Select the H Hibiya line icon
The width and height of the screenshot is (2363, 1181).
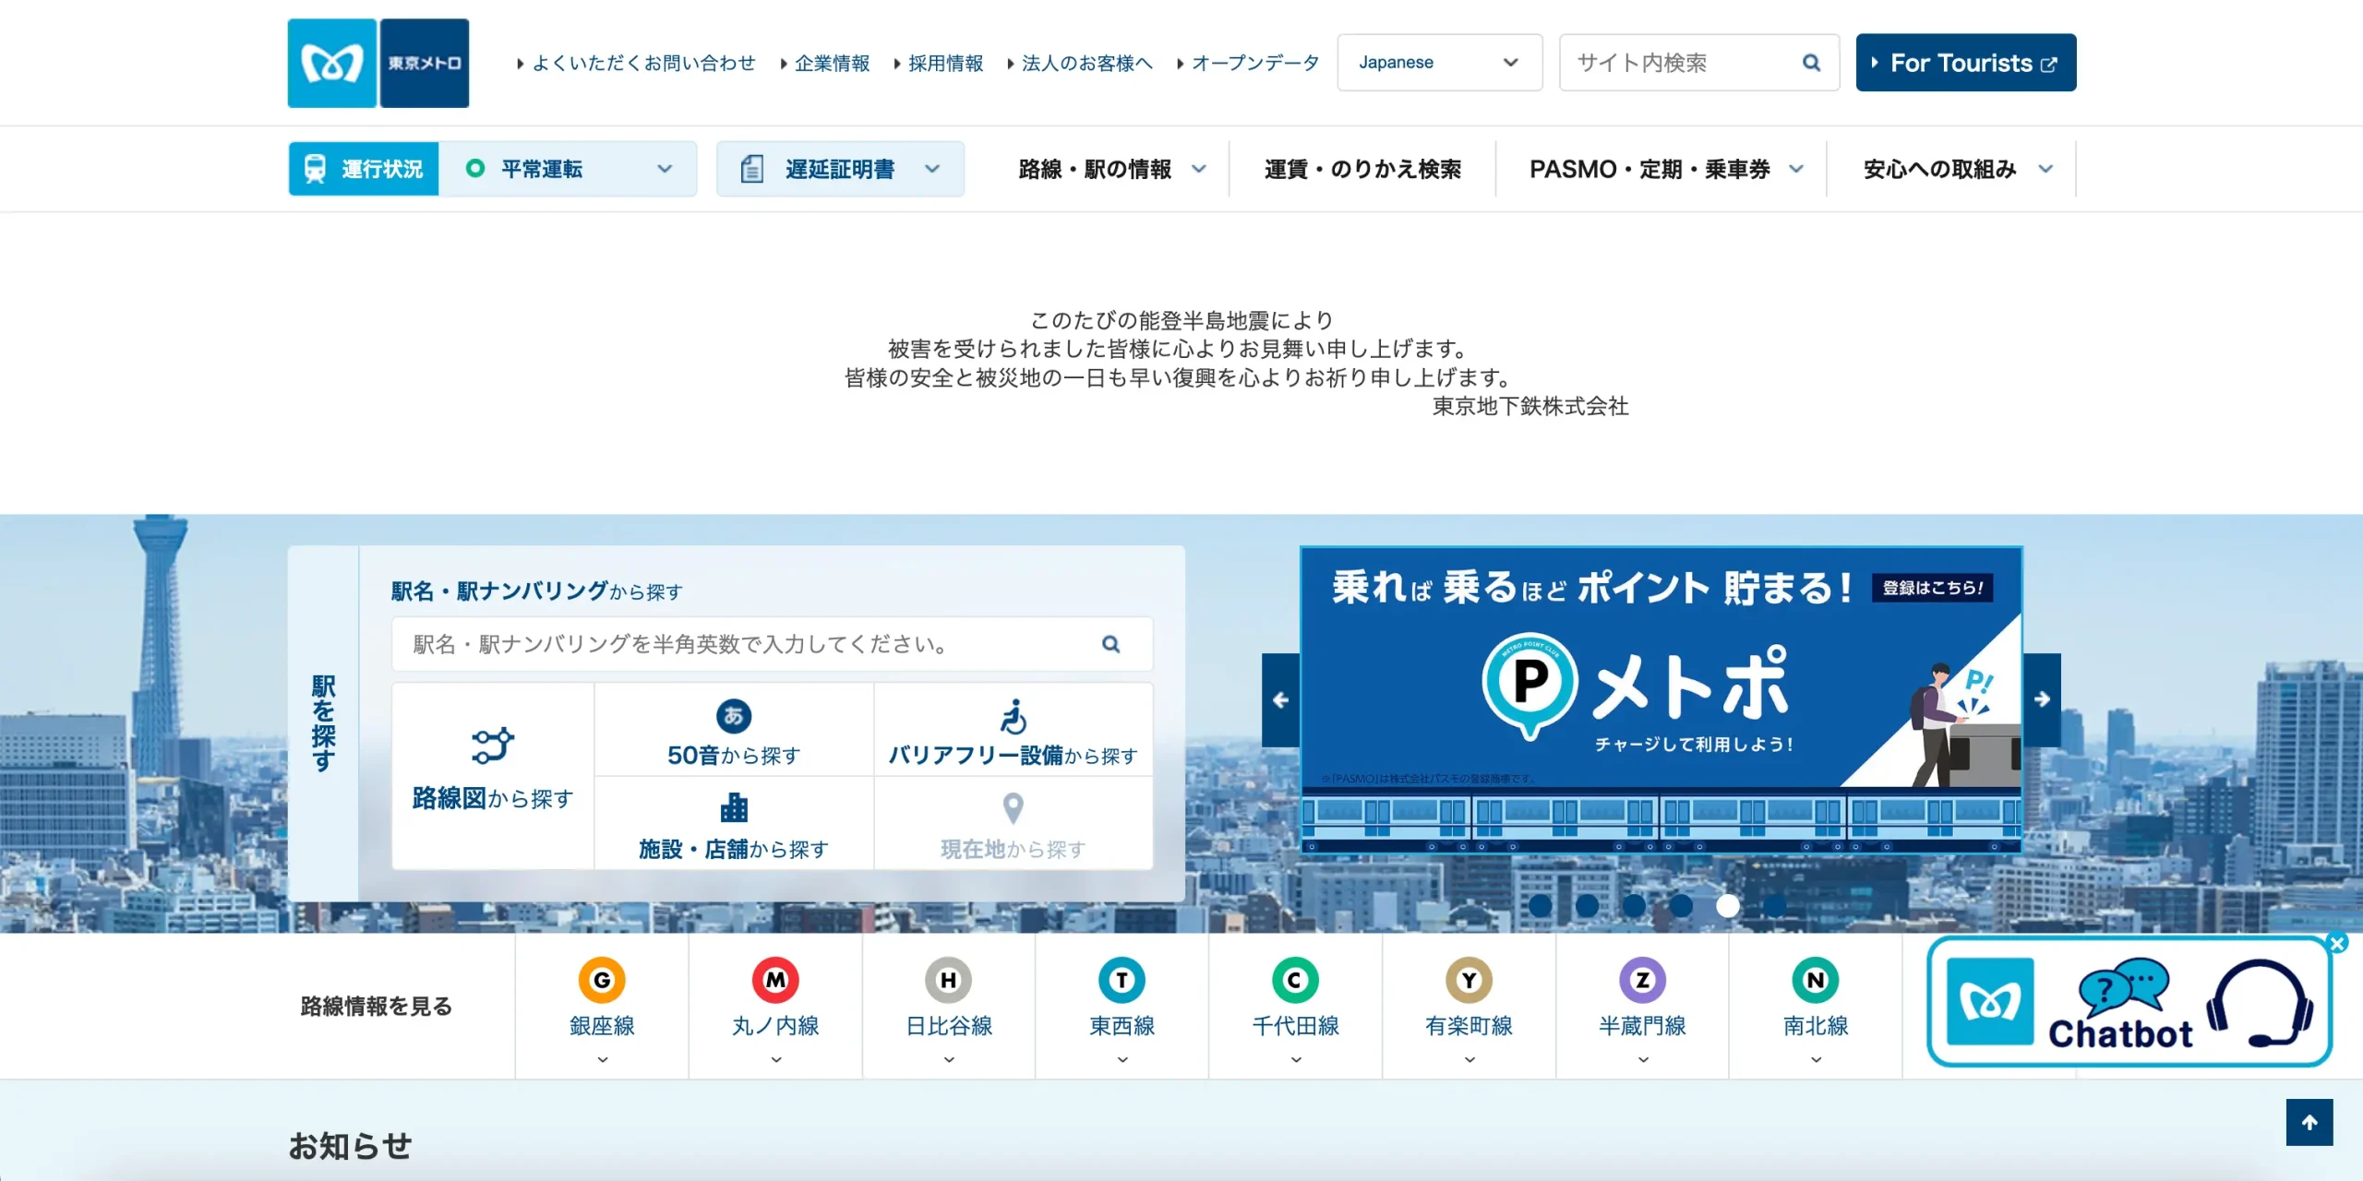click(949, 980)
